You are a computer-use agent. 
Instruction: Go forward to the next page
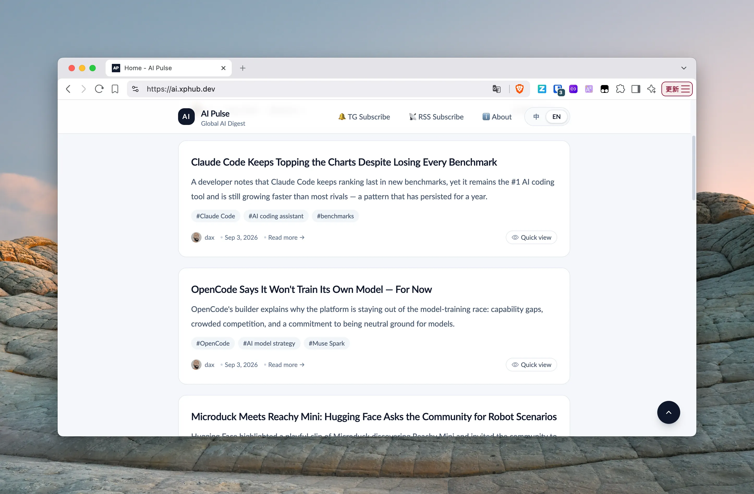[x=83, y=89]
